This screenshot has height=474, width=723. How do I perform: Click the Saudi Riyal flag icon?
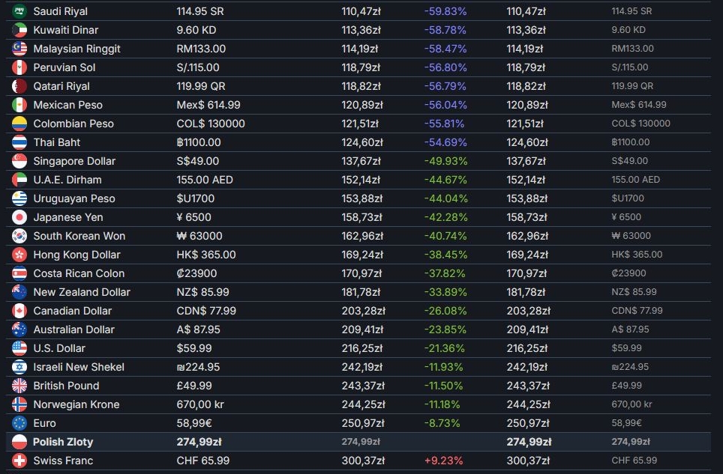[x=19, y=11]
